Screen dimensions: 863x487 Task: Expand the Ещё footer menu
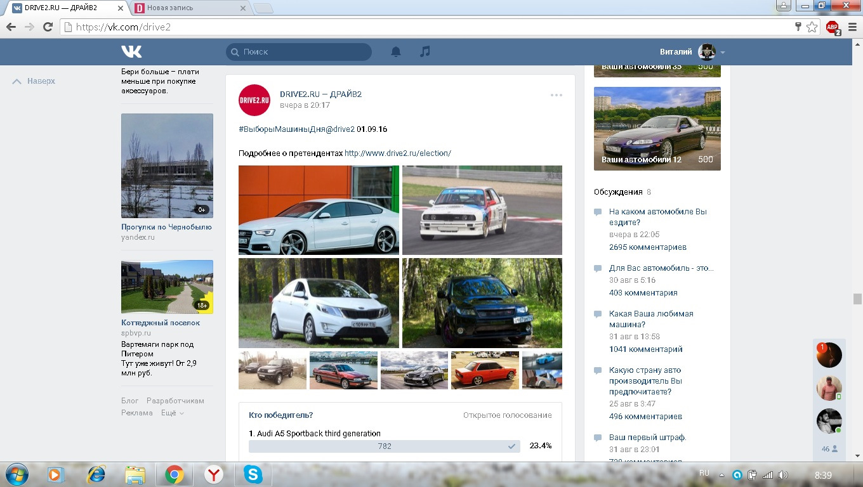[173, 413]
